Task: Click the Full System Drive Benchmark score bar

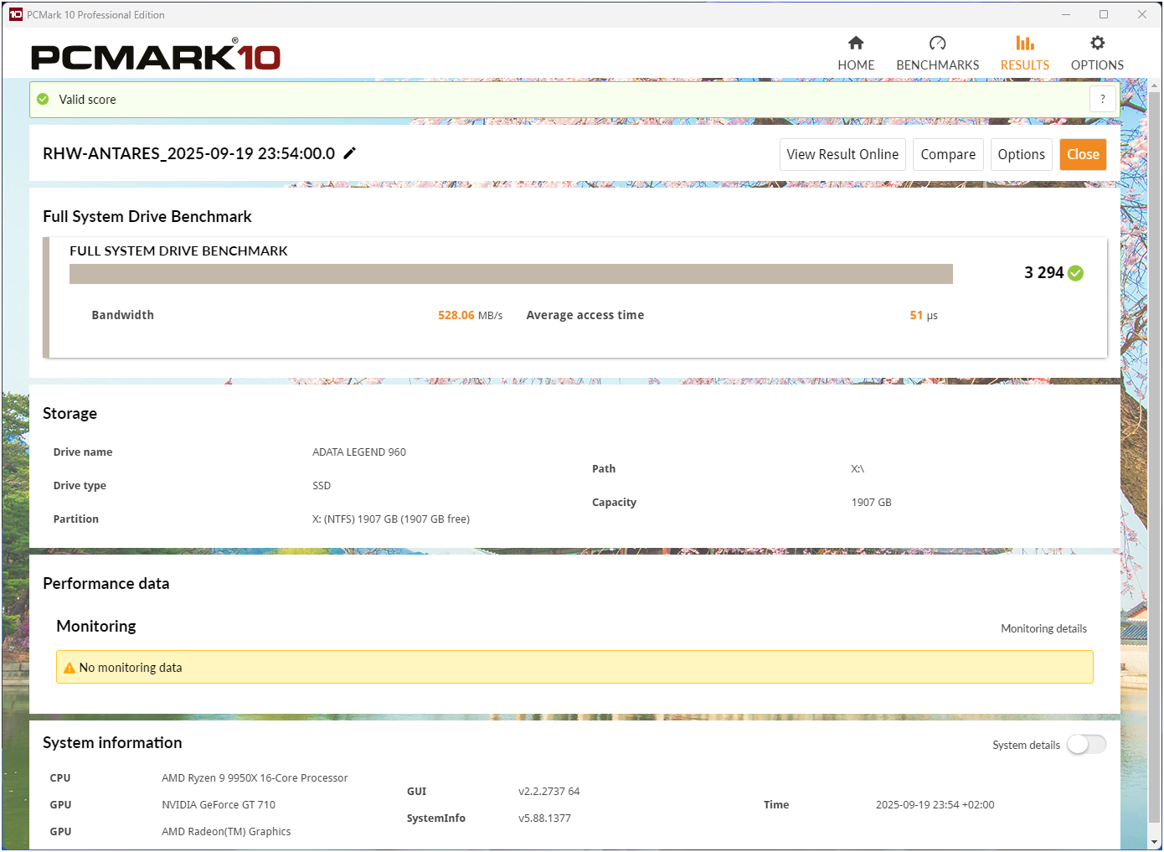Action: (x=511, y=274)
